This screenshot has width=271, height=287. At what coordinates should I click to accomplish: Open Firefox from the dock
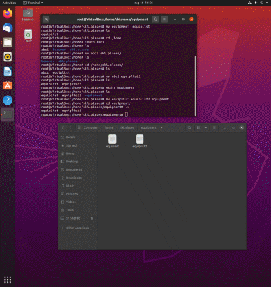(x=8, y=13)
